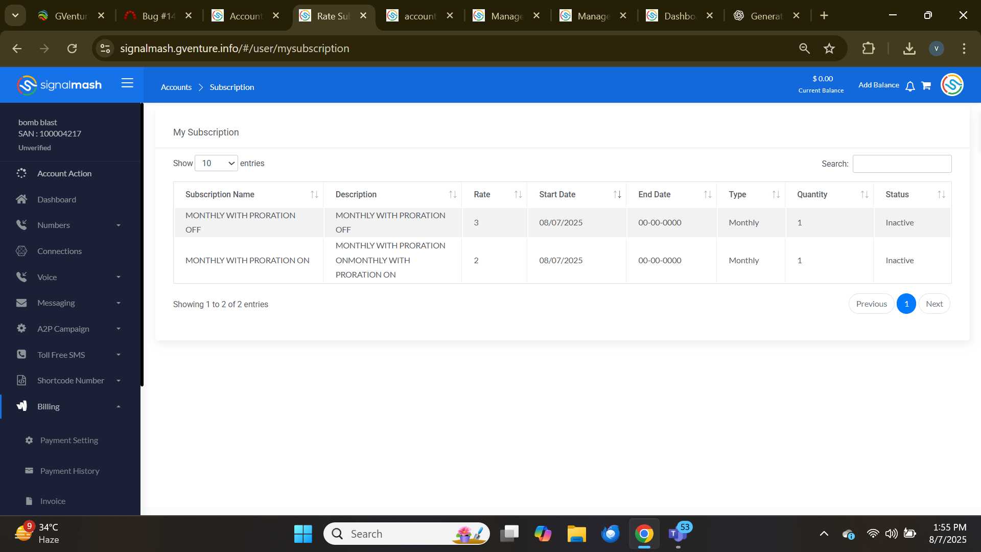981x552 pixels.
Task: Bookmark page with star icon
Action: [x=829, y=49]
